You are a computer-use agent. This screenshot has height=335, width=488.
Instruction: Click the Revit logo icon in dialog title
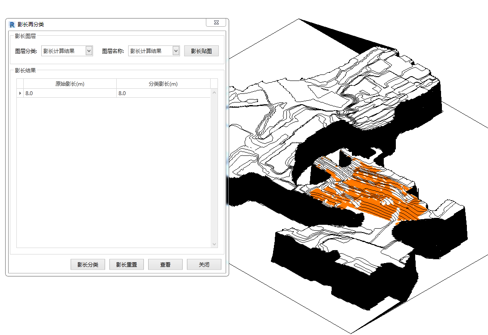[12, 24]
